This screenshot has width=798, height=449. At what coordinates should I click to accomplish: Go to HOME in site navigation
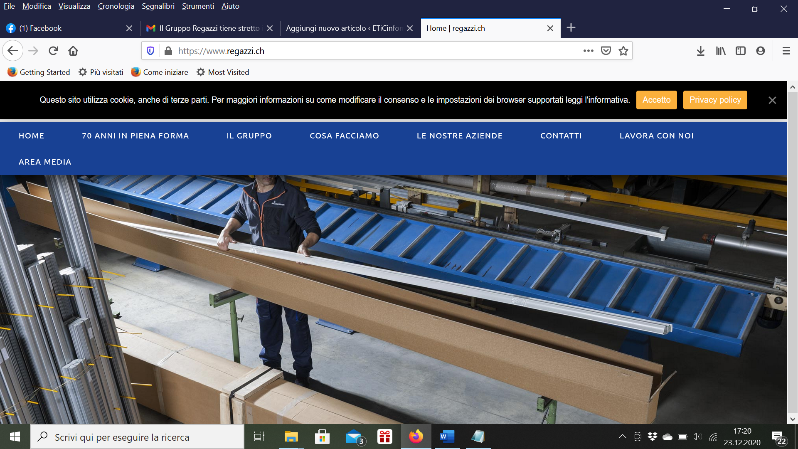pyautogui.click(x=32, y=136)
